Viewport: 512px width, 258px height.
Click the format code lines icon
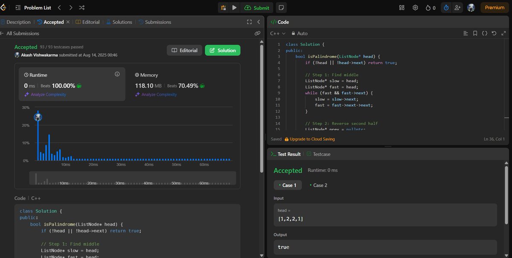coord(465,33)
